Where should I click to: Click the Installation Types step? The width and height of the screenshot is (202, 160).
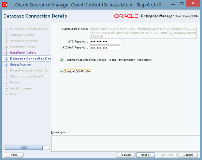(22, 47)
